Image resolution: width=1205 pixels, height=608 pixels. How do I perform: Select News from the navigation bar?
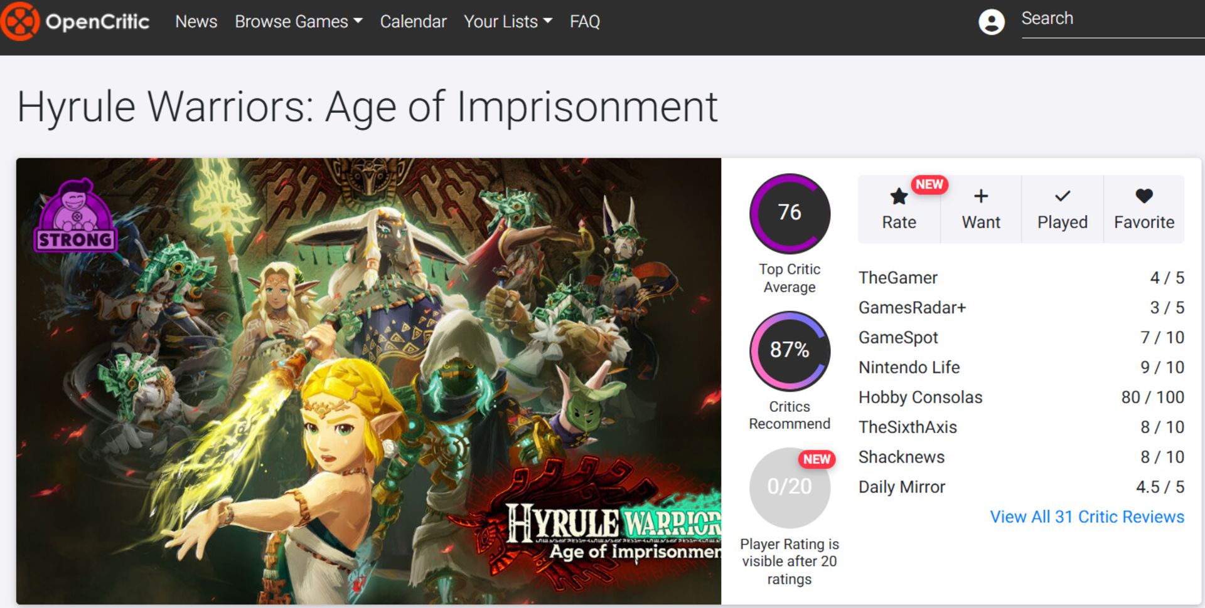196,21
